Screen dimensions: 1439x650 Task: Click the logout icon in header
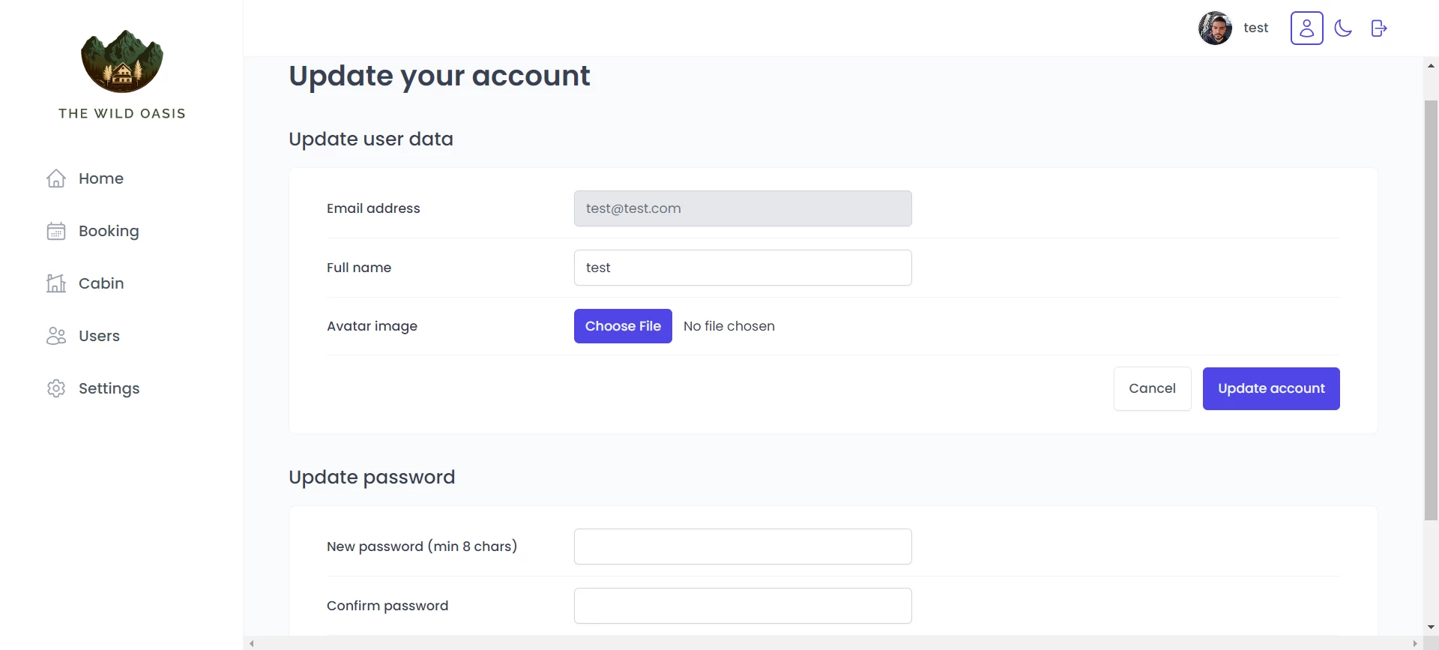1378,28
